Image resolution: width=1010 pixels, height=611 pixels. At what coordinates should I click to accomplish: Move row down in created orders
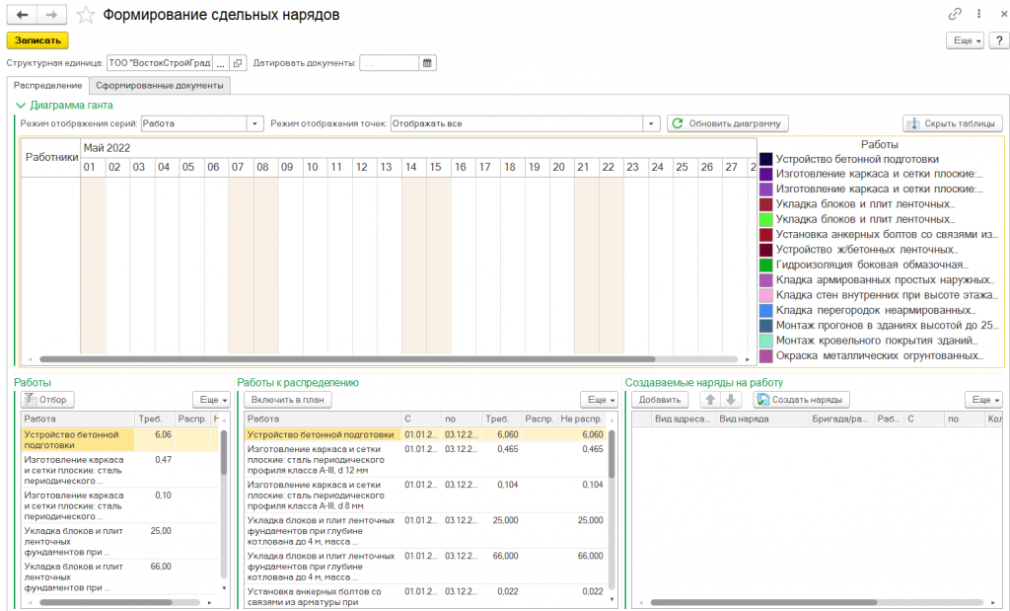(x=730, y=400)
